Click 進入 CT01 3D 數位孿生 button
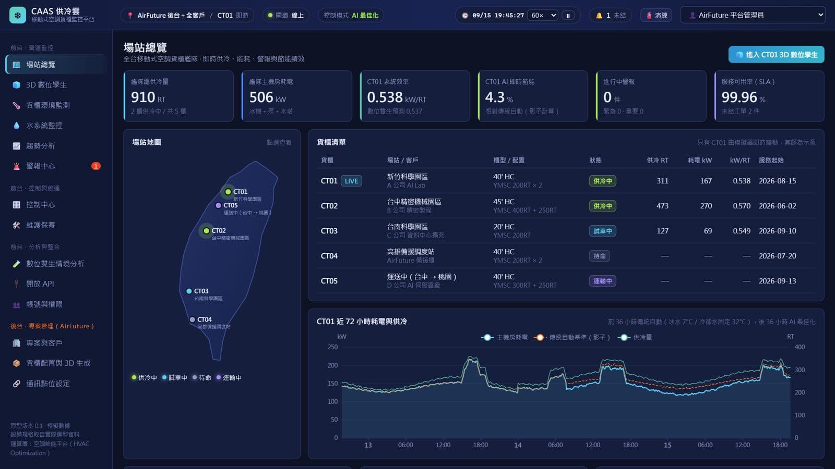Screen dimensions: 835x469 (776, 55)
